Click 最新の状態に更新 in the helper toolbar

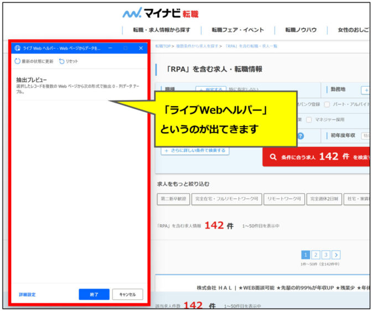[x=34, y=61]
